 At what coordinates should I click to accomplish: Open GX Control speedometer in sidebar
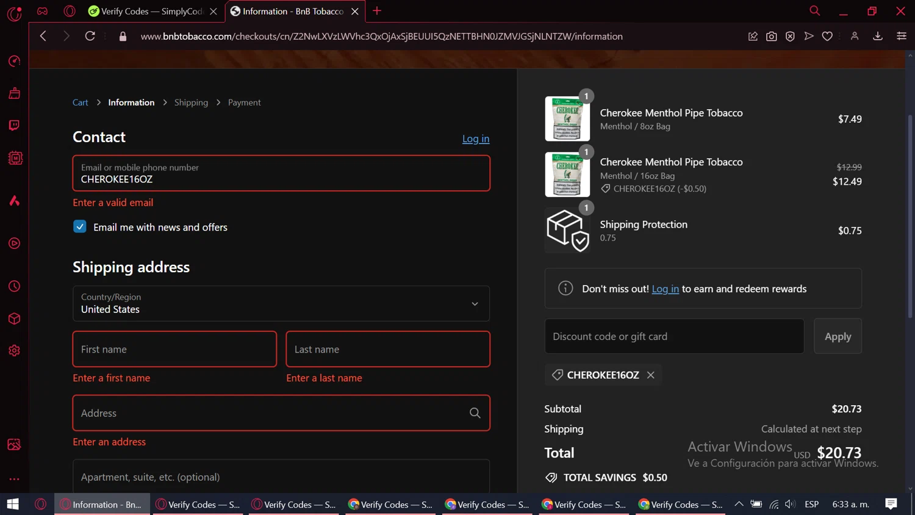(14, 61)
